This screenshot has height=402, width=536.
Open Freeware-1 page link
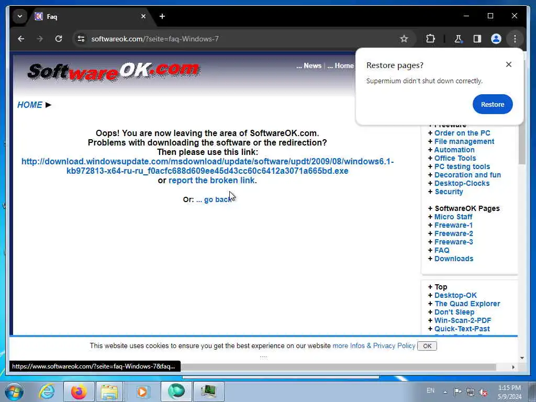[454, 225]
